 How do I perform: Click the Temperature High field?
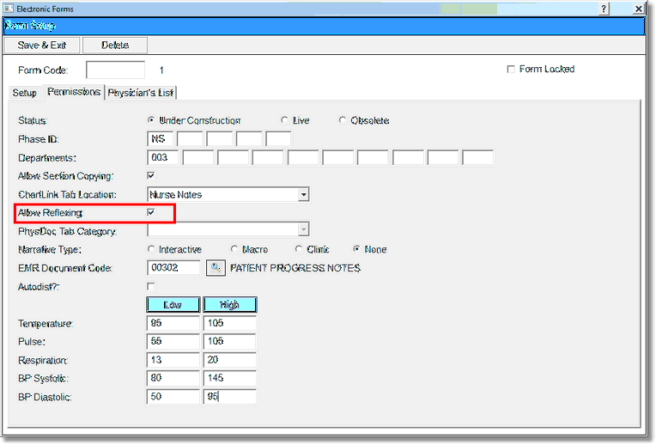[229, 323]
